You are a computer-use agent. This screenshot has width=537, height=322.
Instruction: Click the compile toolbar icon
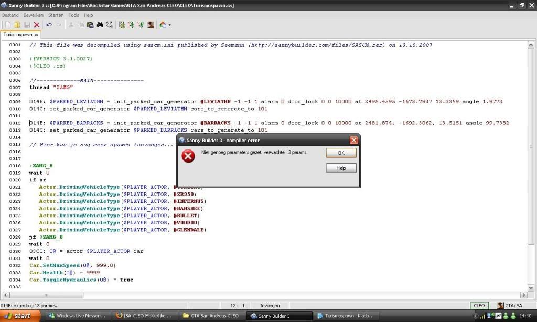[x=131, y=25]
